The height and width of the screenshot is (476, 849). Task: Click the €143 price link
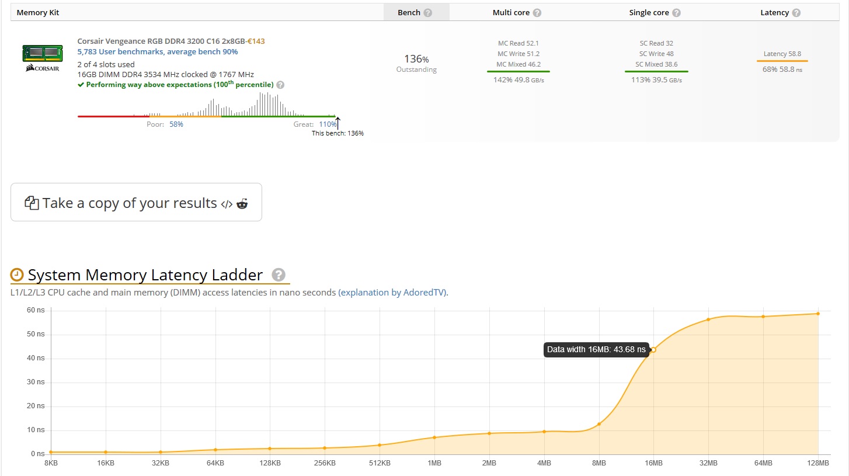pos(256,41)
